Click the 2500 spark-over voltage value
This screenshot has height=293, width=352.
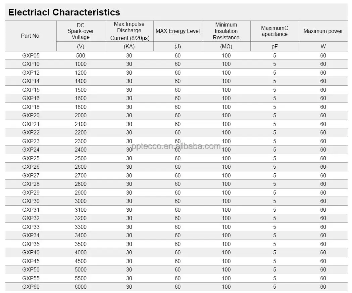(81, 158)
